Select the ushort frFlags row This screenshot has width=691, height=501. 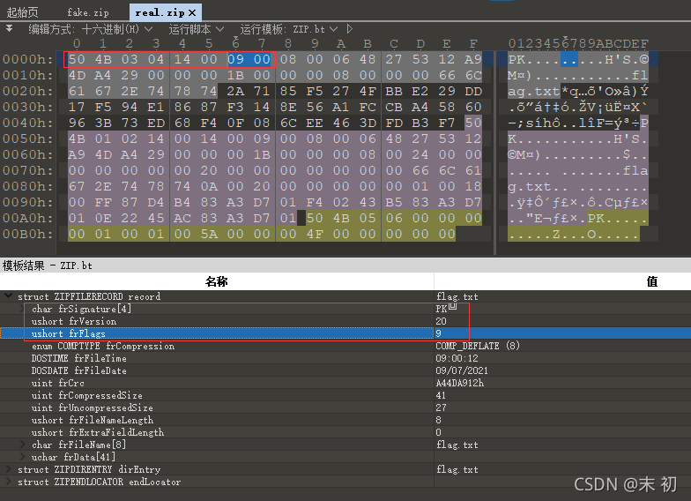(345, 333)
